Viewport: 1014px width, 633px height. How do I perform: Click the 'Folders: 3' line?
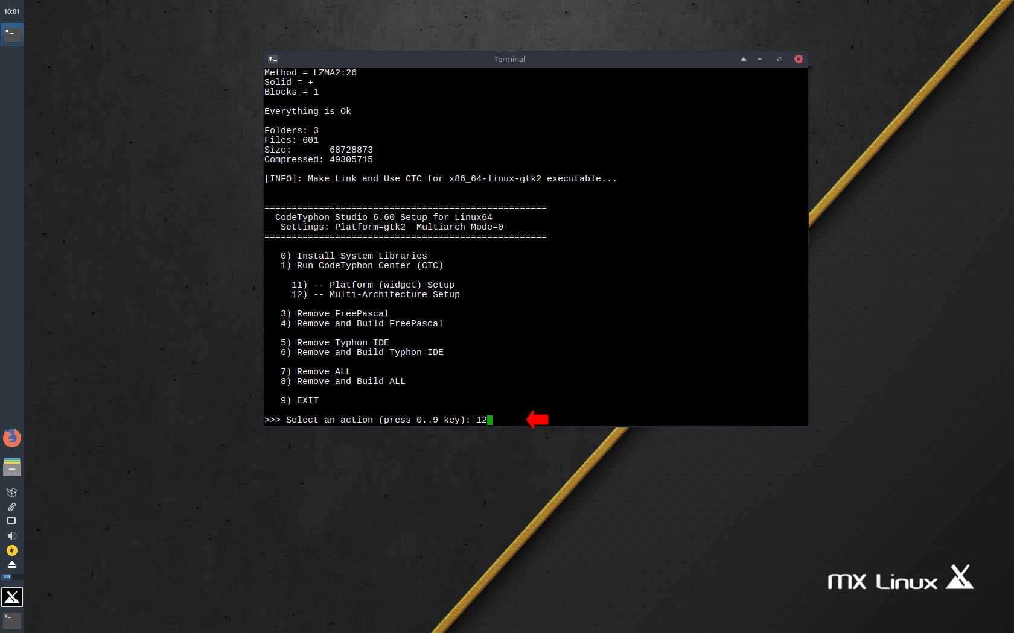(x=292, y=130)
